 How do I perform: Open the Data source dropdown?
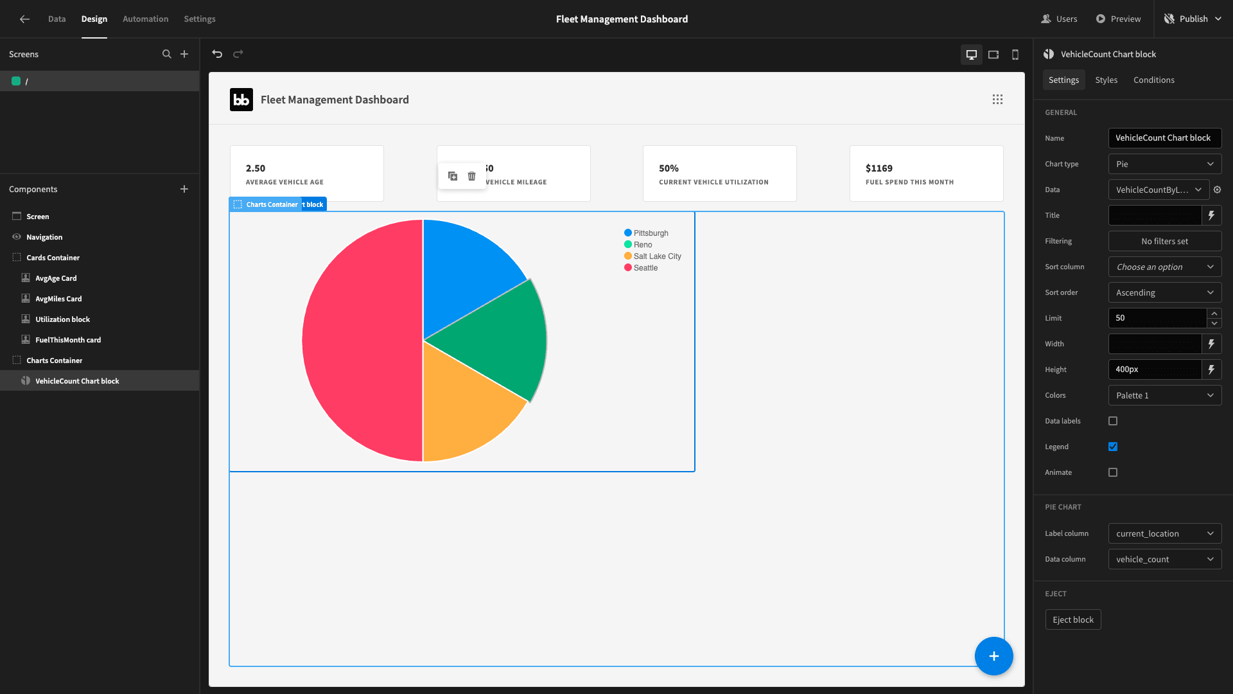pos(1159,190)
